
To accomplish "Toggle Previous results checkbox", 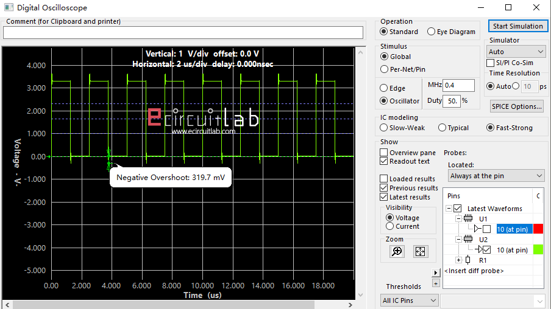I will click(x=384, y=188).
